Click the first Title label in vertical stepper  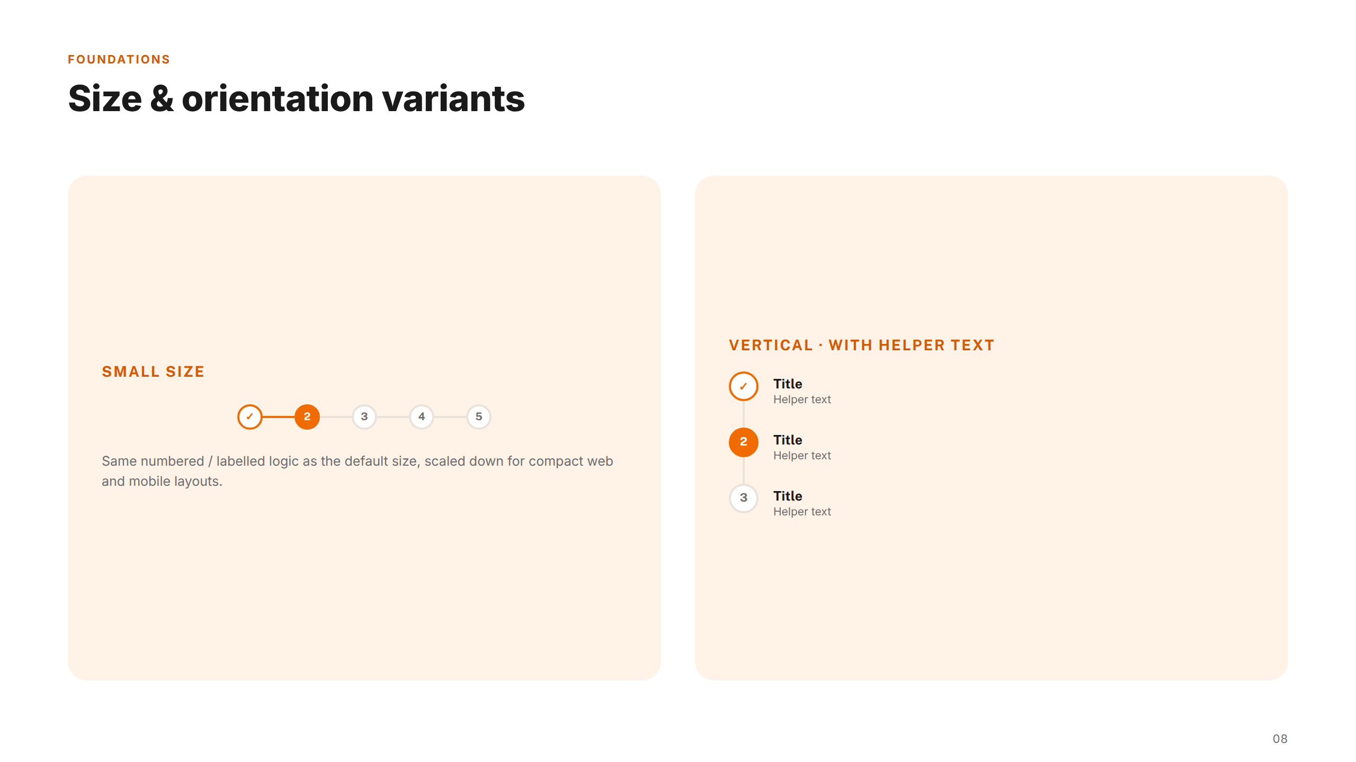[x=788, y=384]
